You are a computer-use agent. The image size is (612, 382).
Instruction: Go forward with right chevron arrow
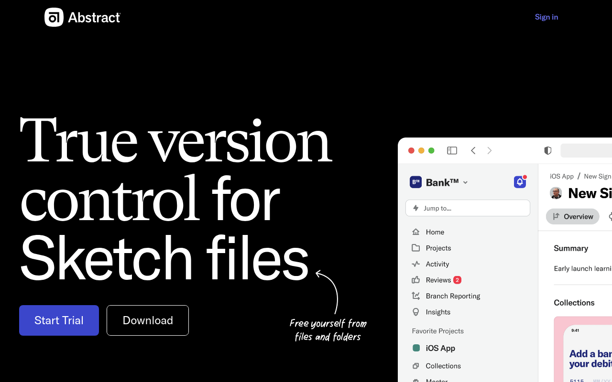pos(490,150)
